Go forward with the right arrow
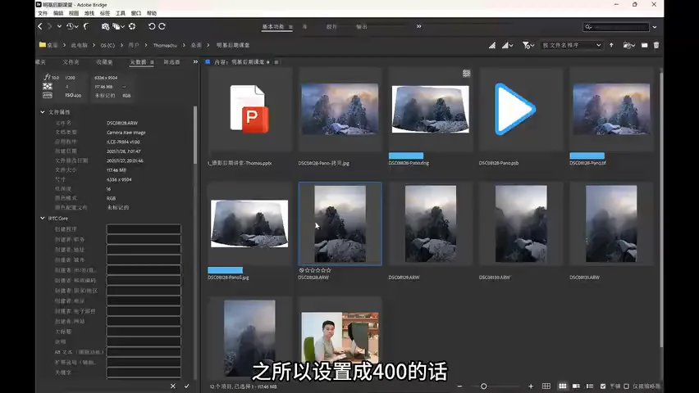The image size is (699, 393). click(49, 27)
